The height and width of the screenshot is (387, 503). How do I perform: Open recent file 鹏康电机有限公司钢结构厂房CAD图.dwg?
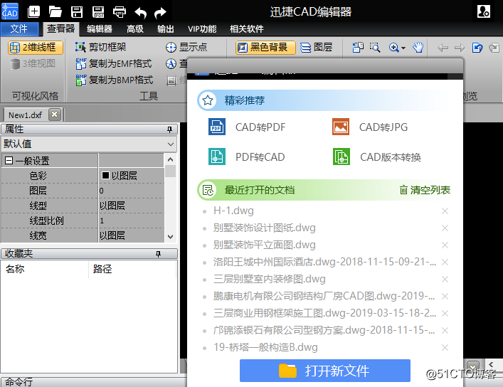pos(324,296)
